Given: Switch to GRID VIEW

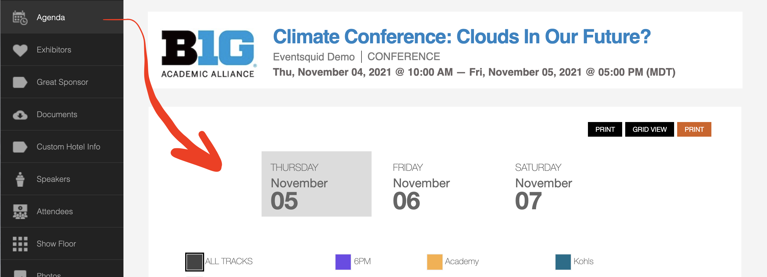Looking at the screenshot, I should pyautogui.click(x=649, y=129).
